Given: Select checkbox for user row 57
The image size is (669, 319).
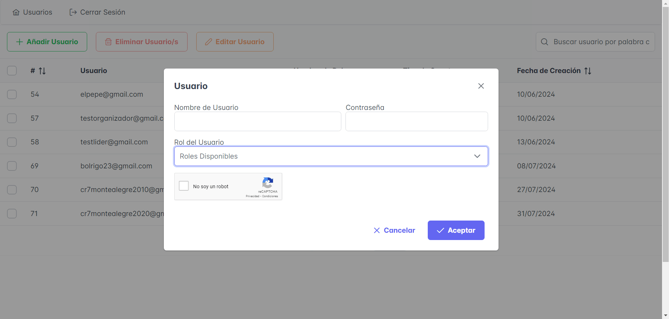Looking at the screenshot, I should (x=12, y=118).
